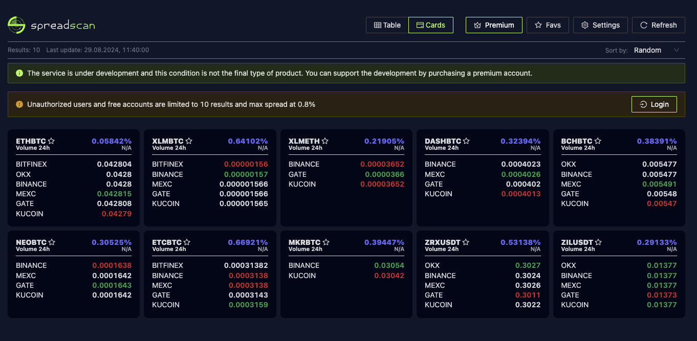
Task: Click the star icon on ETCBTC card
Action: coord(187,242)
